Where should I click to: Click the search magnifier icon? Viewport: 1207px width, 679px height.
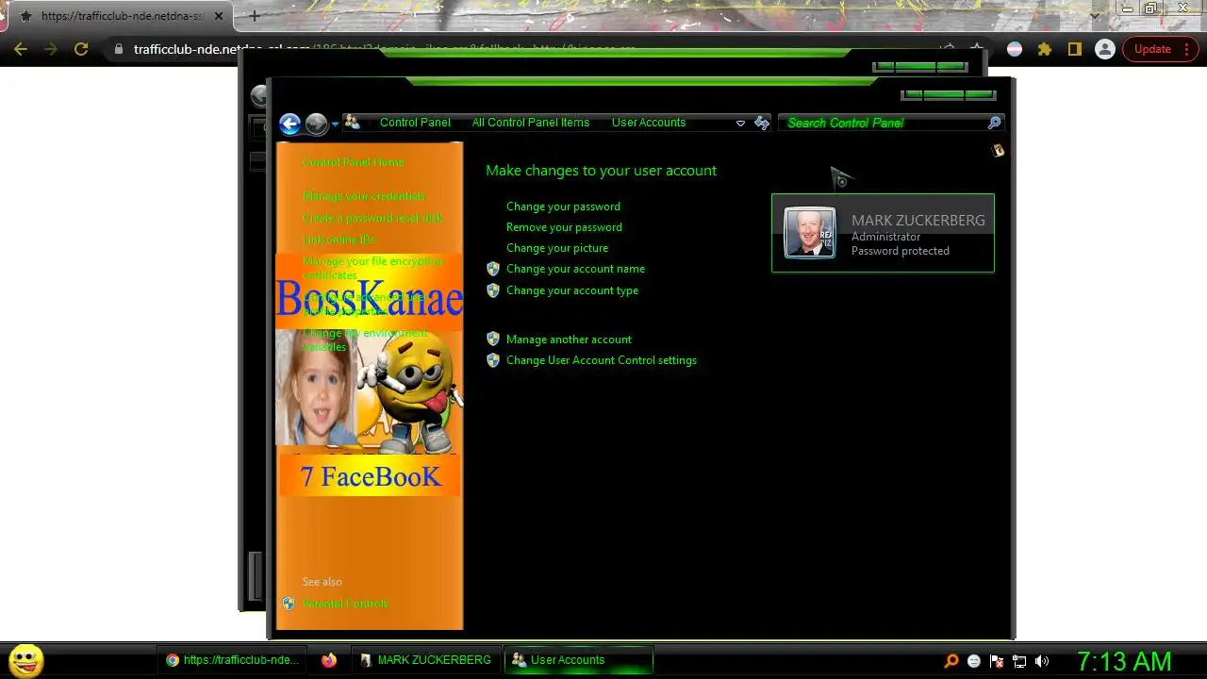click(x=994, y=123)
